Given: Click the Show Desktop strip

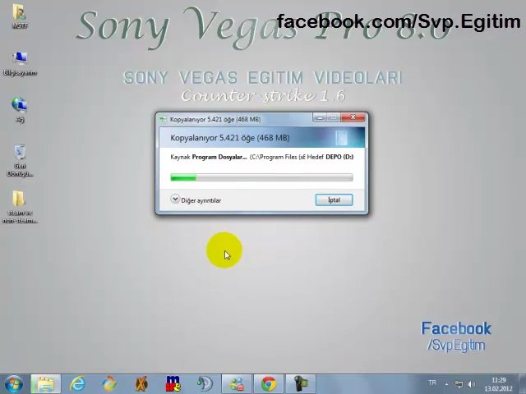Looking at the screenshot, I should pyautogui.click(x=522, y=384).
